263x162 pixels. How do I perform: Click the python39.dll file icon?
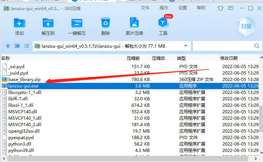point(5,151)
